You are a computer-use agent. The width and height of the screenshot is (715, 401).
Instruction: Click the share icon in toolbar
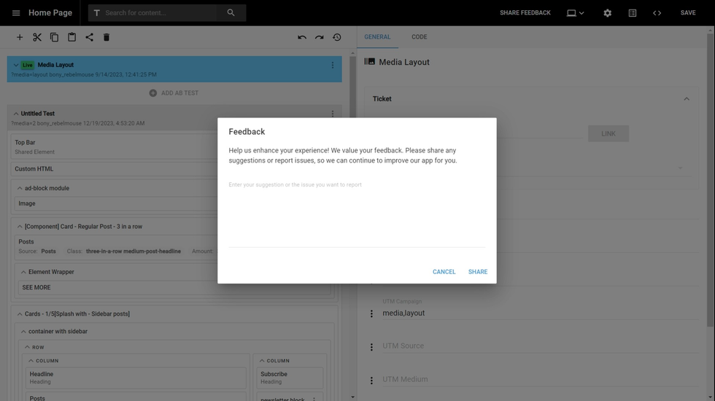[x=89, y=37]
